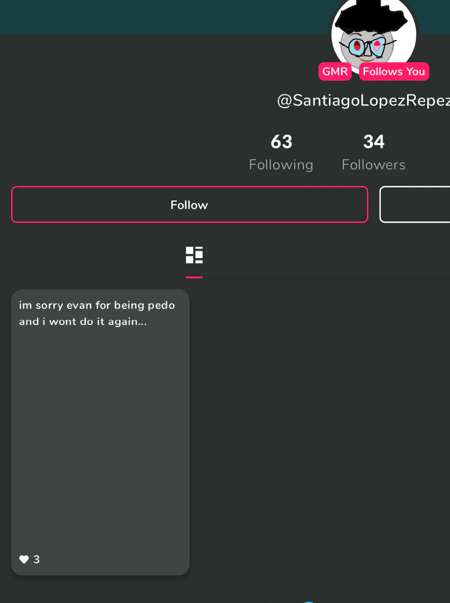The width and height of the screenshot is (450, 603).
Task: Click the avatar's red-eyed glasses
Action: (x=367, y=47)
